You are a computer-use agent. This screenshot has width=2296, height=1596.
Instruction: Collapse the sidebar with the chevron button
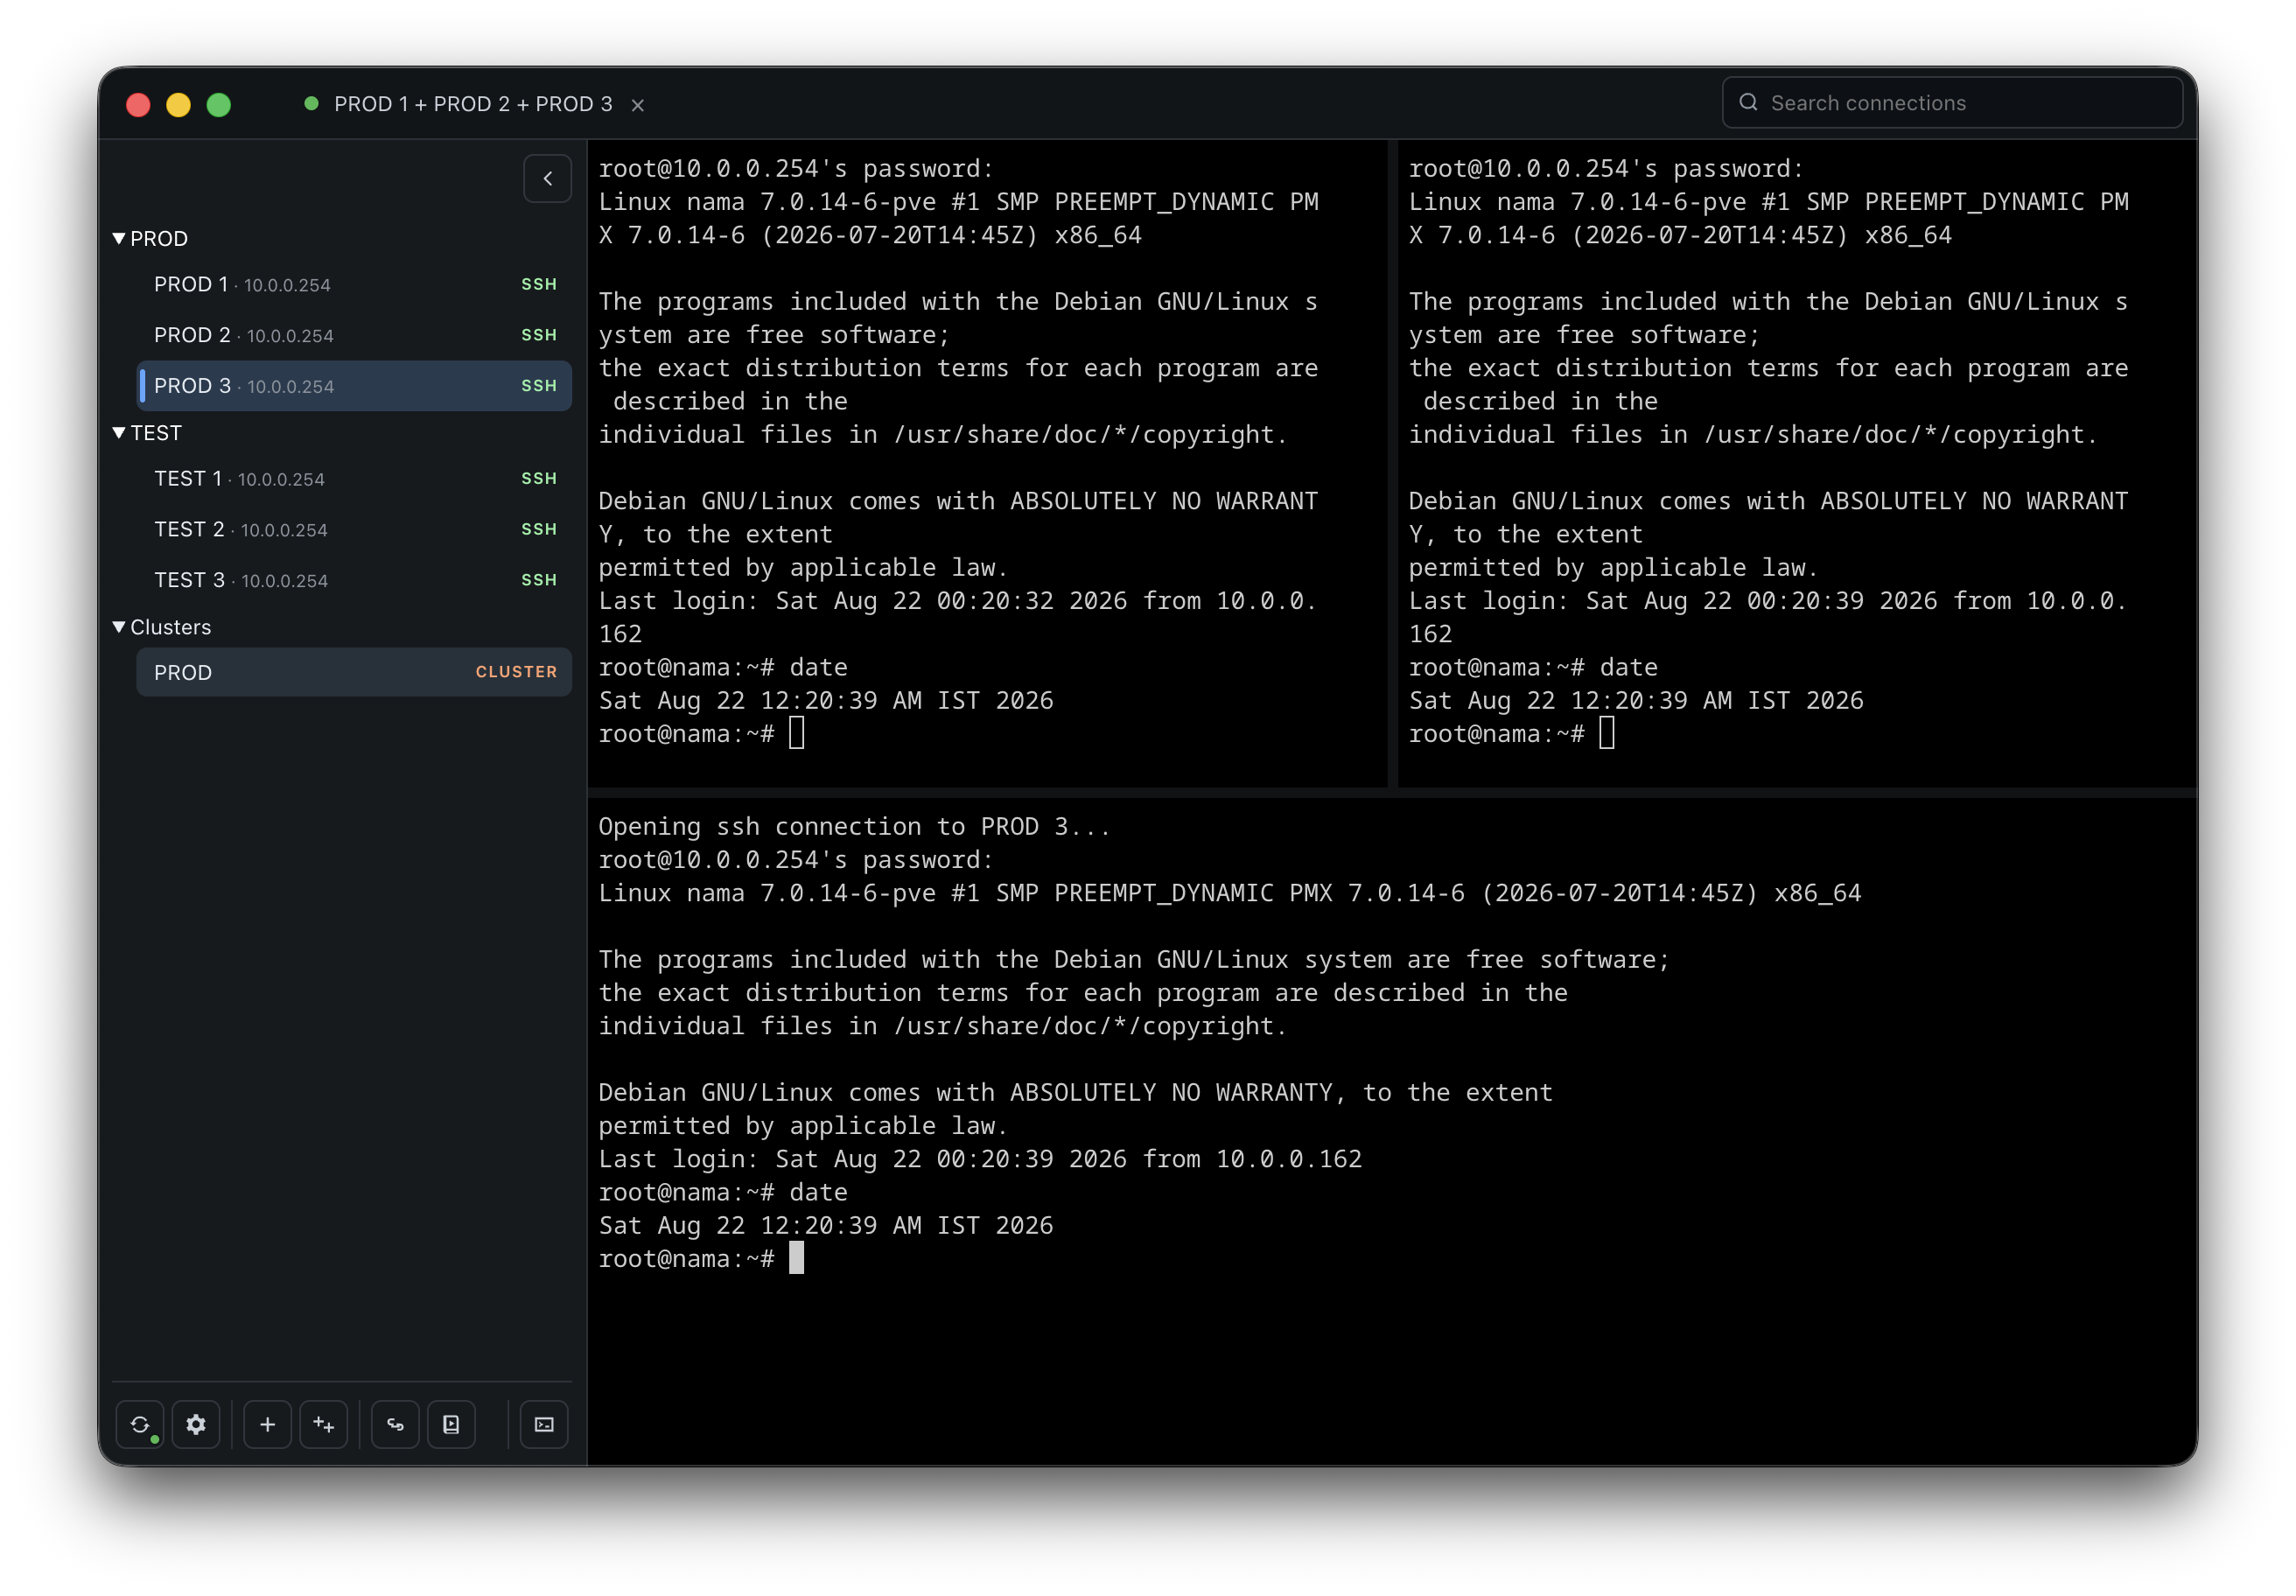coord(547,178)
